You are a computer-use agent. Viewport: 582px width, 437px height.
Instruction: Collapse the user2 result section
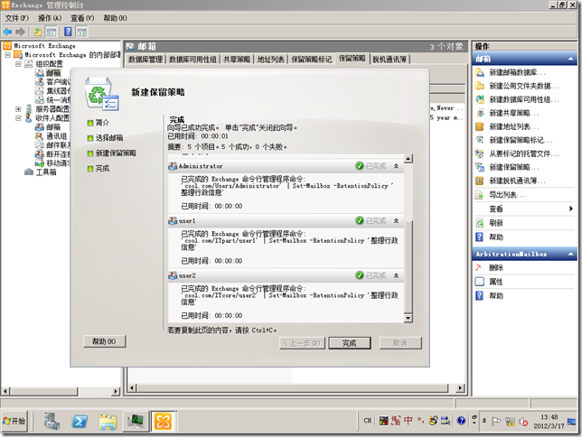(x=396, y=273)
